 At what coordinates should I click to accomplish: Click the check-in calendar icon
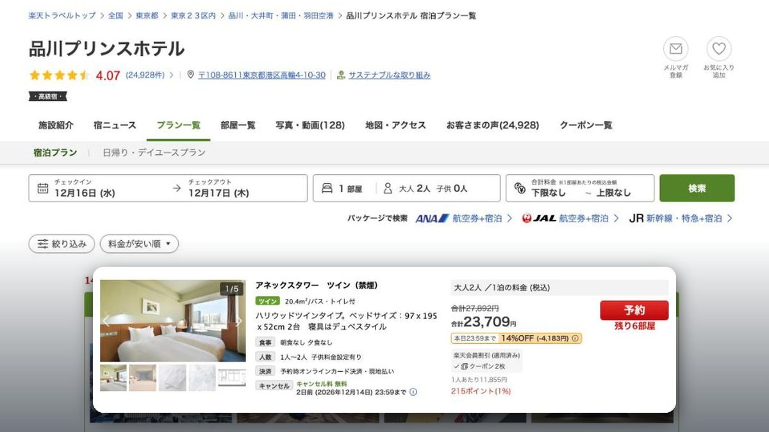pos(43,188)
